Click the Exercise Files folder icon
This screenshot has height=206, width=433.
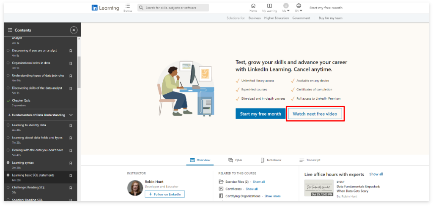(x=221, y=182)
